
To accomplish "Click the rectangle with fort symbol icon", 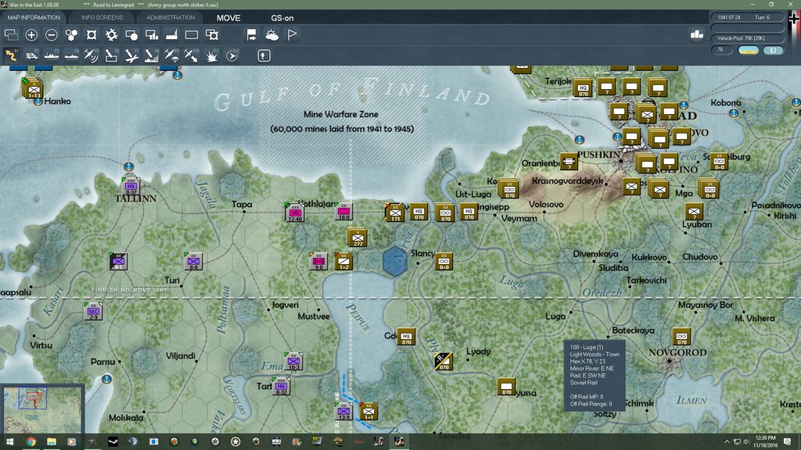I will click(x=212, y=34).
